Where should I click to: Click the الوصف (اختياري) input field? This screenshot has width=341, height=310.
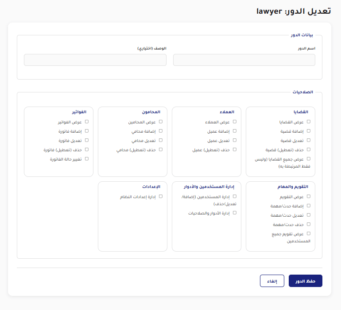[95, 60]
